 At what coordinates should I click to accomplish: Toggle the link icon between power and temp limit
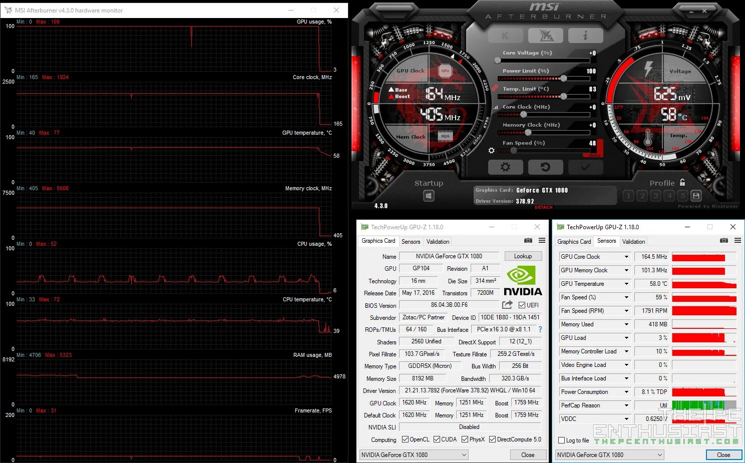[x=495, y=88]
